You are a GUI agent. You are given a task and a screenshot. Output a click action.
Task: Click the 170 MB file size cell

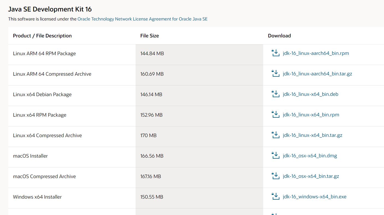(x=199, y=137)
